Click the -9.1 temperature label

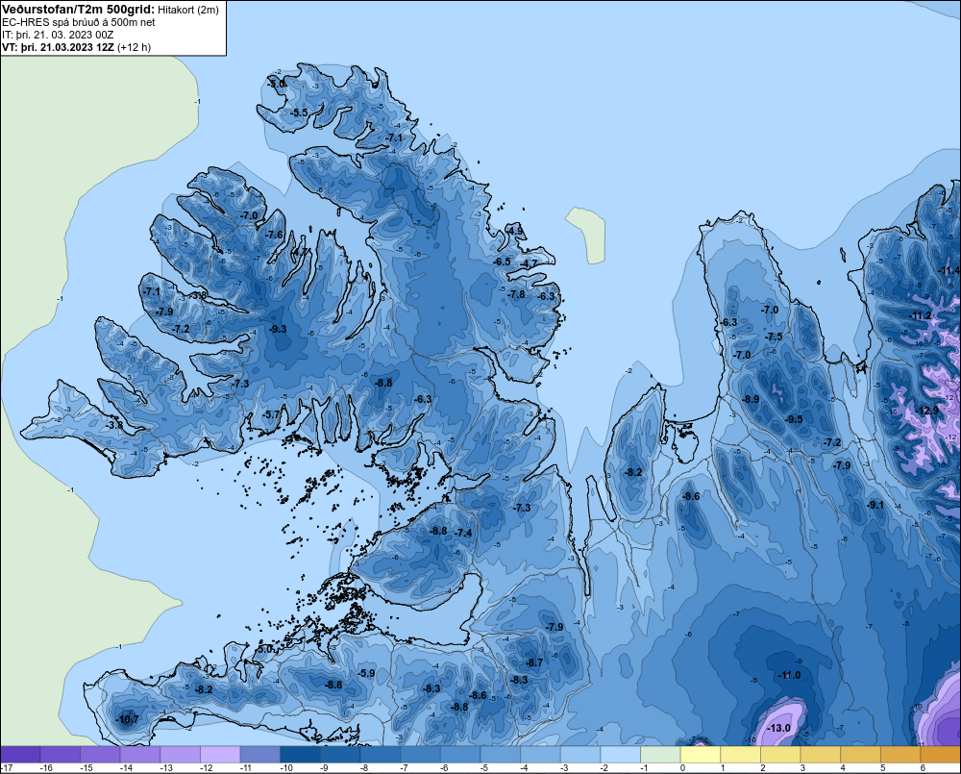coord(875,505)
